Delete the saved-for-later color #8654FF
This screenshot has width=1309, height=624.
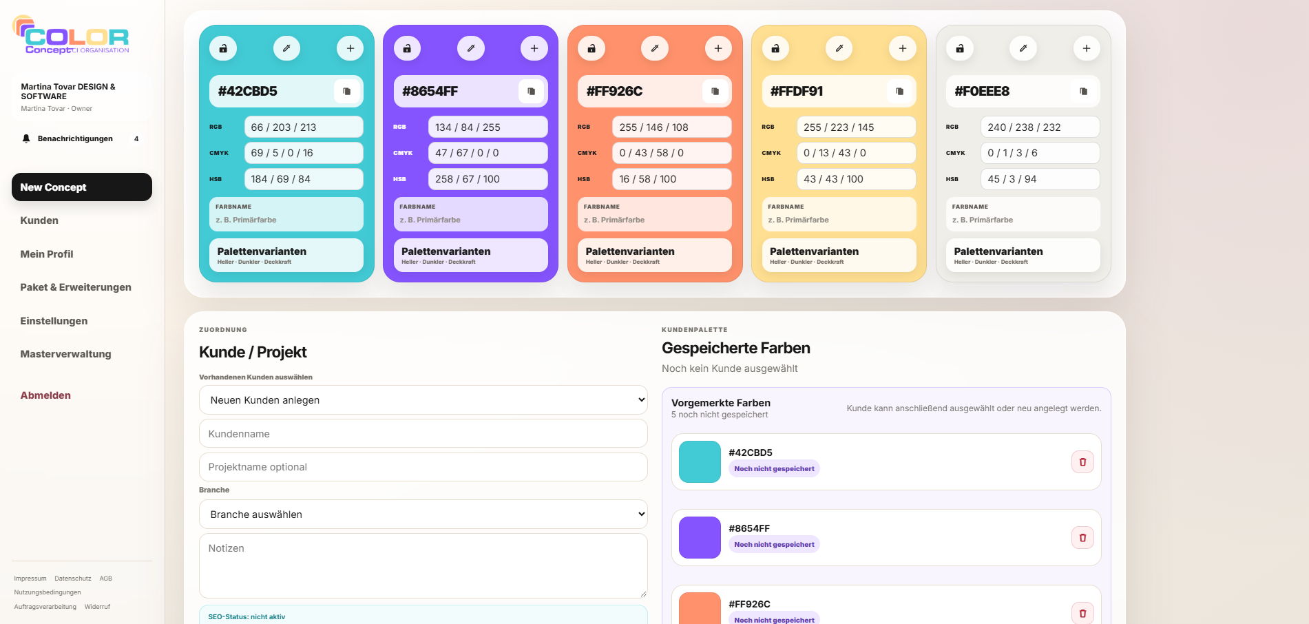[1082, 538]
